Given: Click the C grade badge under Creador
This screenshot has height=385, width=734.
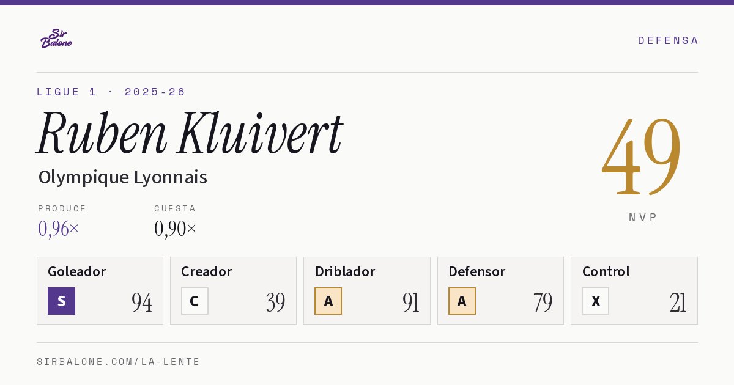Looking at the screenshot, I should point(195,301).
